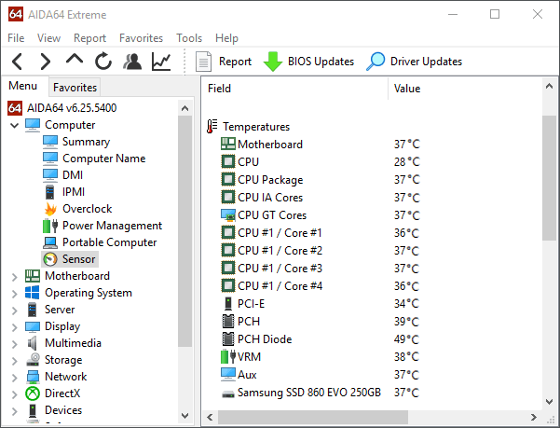Select the Computer Name tree item
This screenshot has width=560, height=428.
click(x=104, y=159)
